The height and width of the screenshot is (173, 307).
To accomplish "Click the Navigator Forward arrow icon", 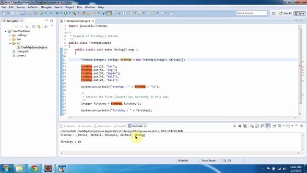I will (x=21, y=26).
